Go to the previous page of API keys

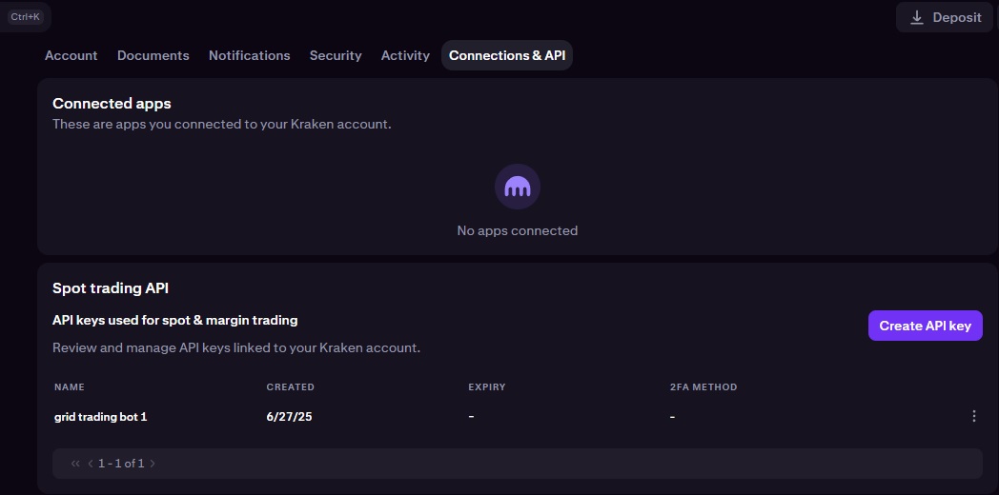[91, 464]
